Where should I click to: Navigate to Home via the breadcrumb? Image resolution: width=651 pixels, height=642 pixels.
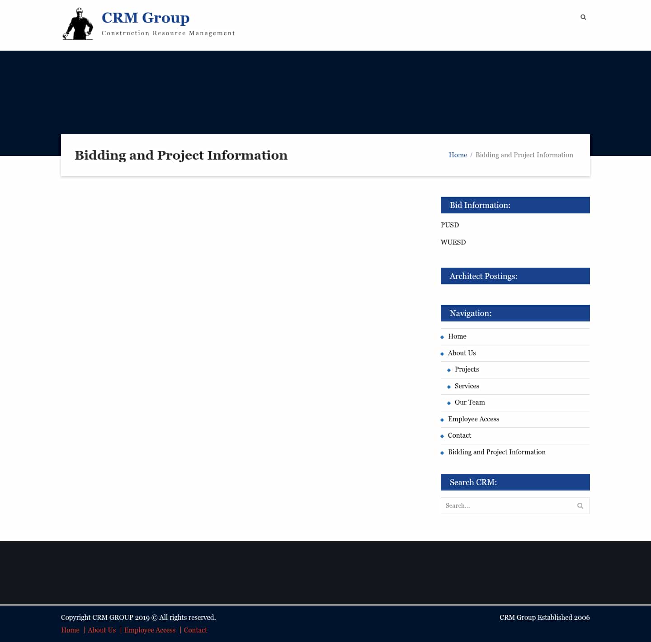(x=458, y=155)
